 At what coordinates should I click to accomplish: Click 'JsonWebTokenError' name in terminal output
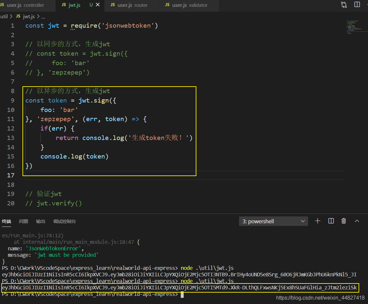53,248
